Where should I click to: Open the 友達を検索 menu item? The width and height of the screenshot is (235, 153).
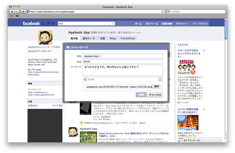pos(167,24)
